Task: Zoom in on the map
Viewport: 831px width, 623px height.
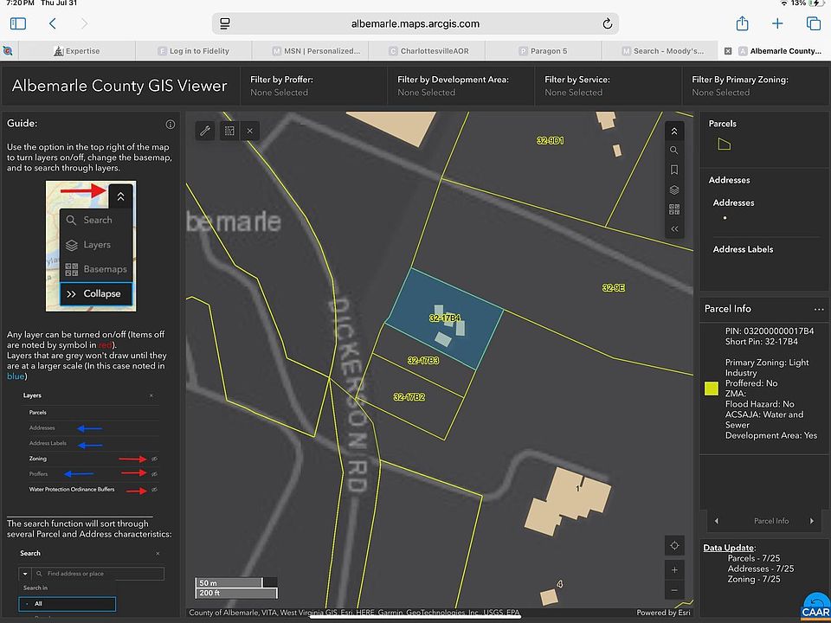Action: pos(674,569)
